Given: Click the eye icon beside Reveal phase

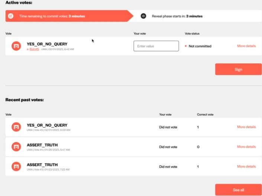Looking at the screenshot, I should 143,16.
